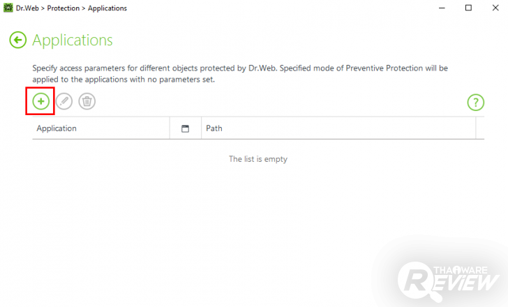Click the 'Applications' text in title bar breadcrumb
The height and width of the screenshot is (307, 508).
pyautogui.click(x=107, y=8)
